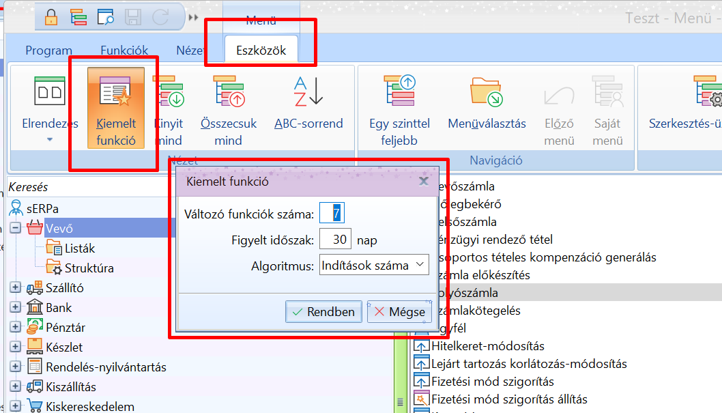
Task: Select Csoportos tételes kompenzáció generálás
Action: [x=547, y=257]
